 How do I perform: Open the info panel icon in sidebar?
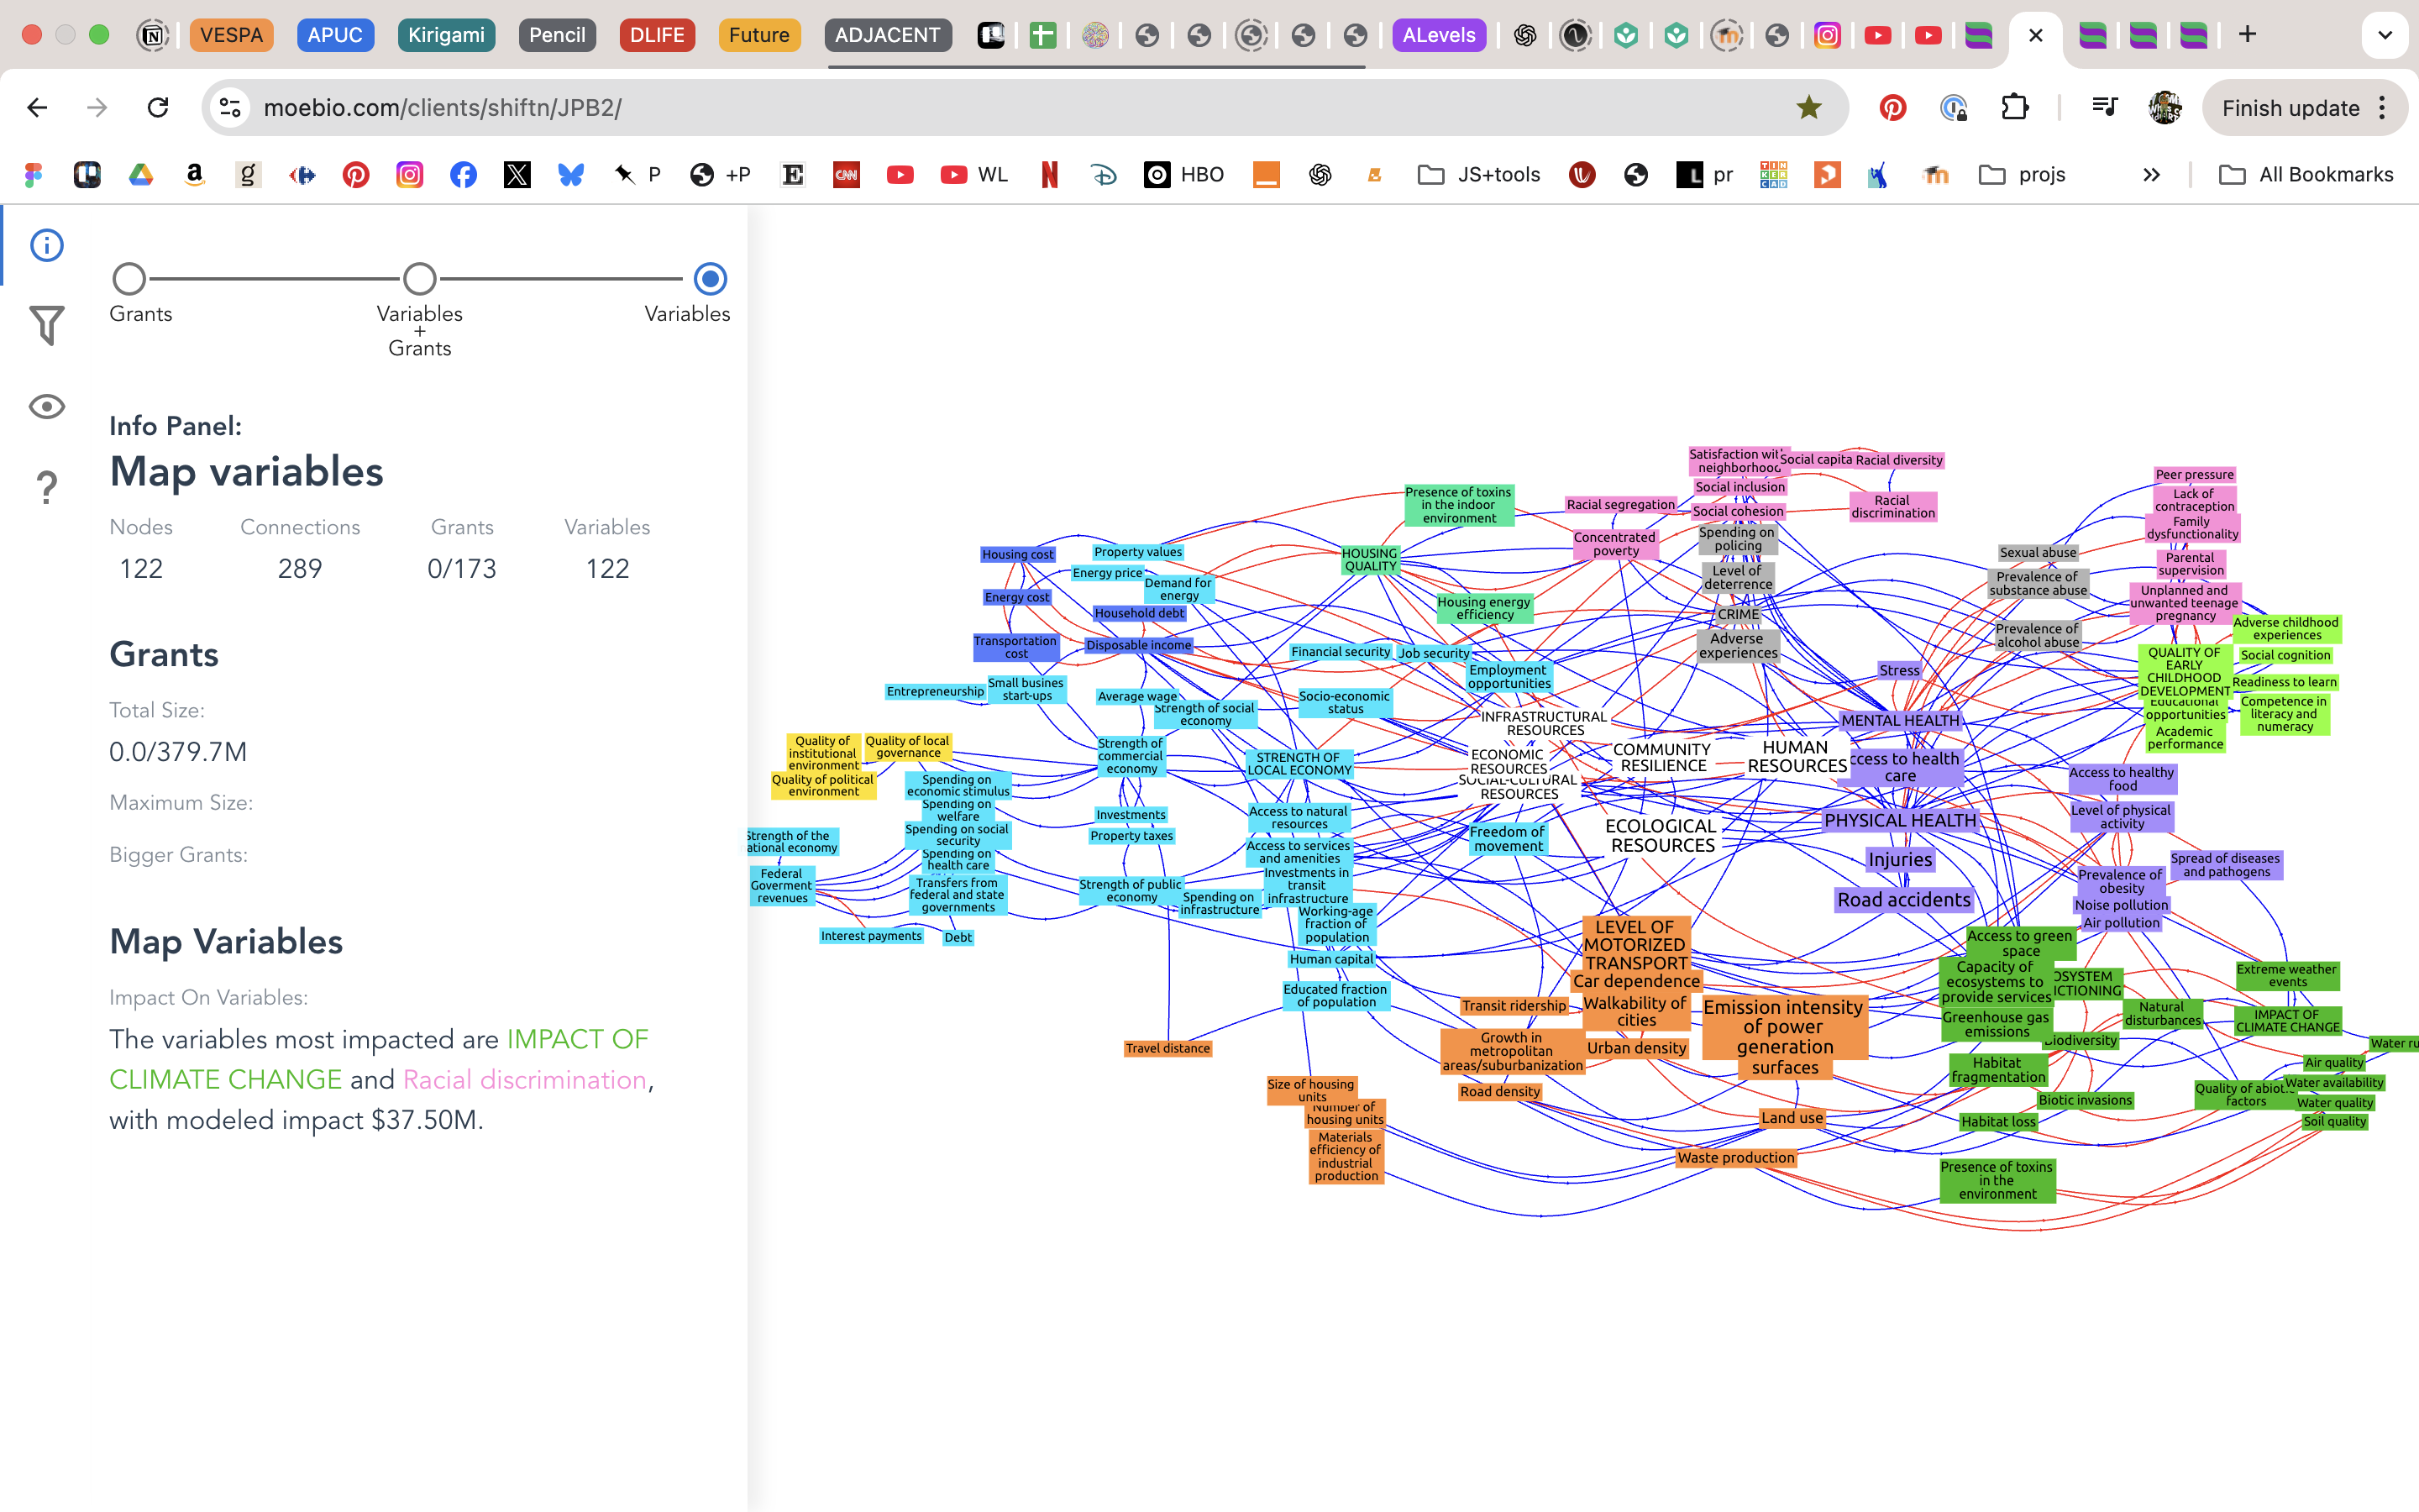pyautogui.click(x=46, y=245)
